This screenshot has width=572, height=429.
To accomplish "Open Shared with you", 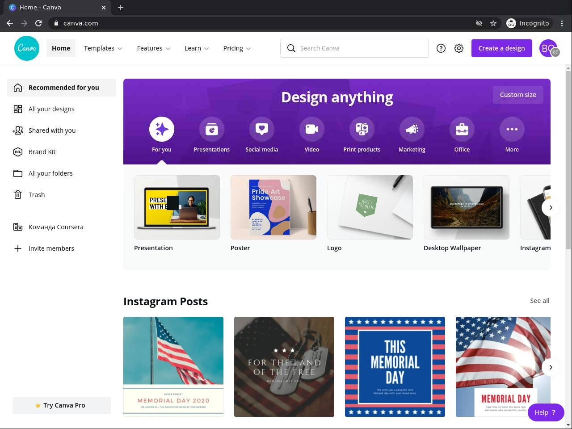I will tap(62, 130).
